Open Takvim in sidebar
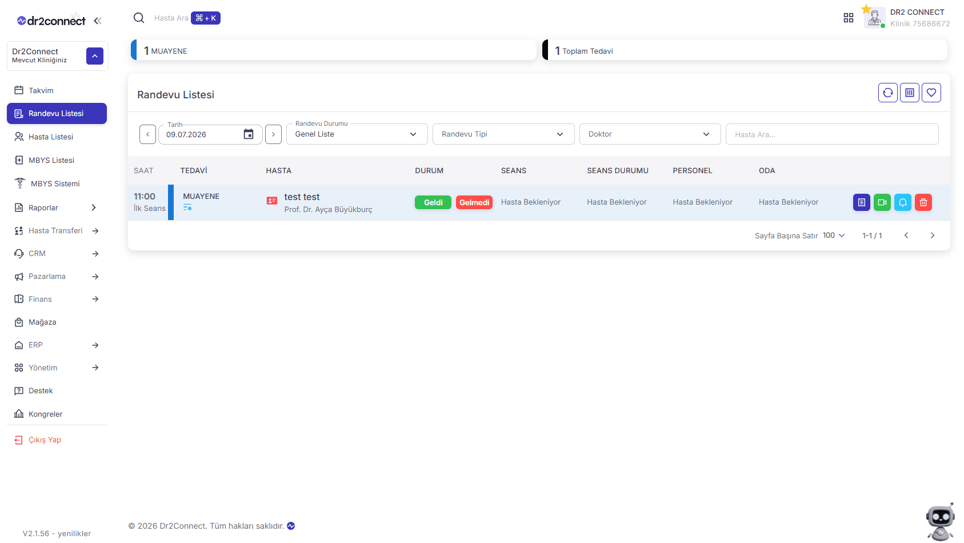964x543 pixels. coord(57,90)
